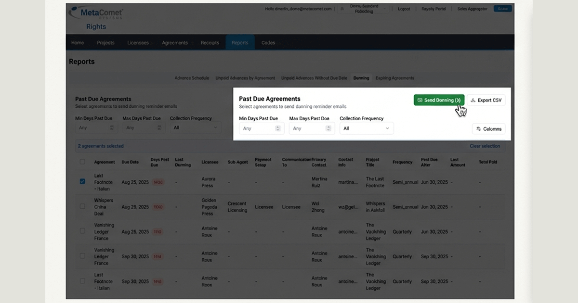The width and height of the screenshot is (578, 303).
Task: Click the blue Scale button in top-right corner
Action: click(502, 8)
